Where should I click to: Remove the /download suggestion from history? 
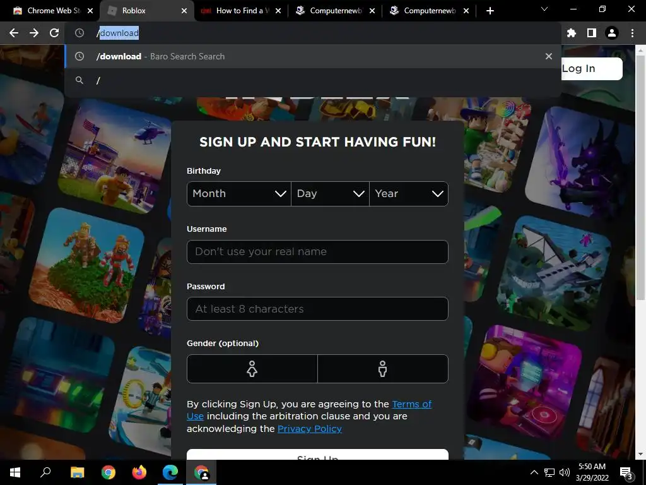(x=548, y=56)
